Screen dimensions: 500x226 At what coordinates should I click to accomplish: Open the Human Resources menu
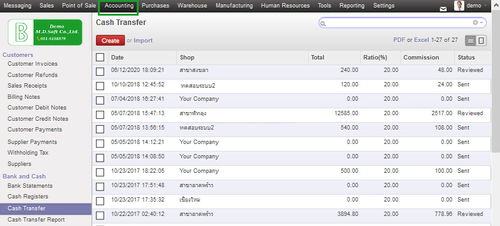[x=285, y=6]
